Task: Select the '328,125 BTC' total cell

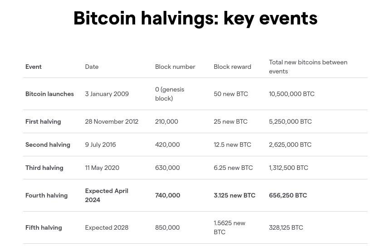Action: click(x=286, y=227)
